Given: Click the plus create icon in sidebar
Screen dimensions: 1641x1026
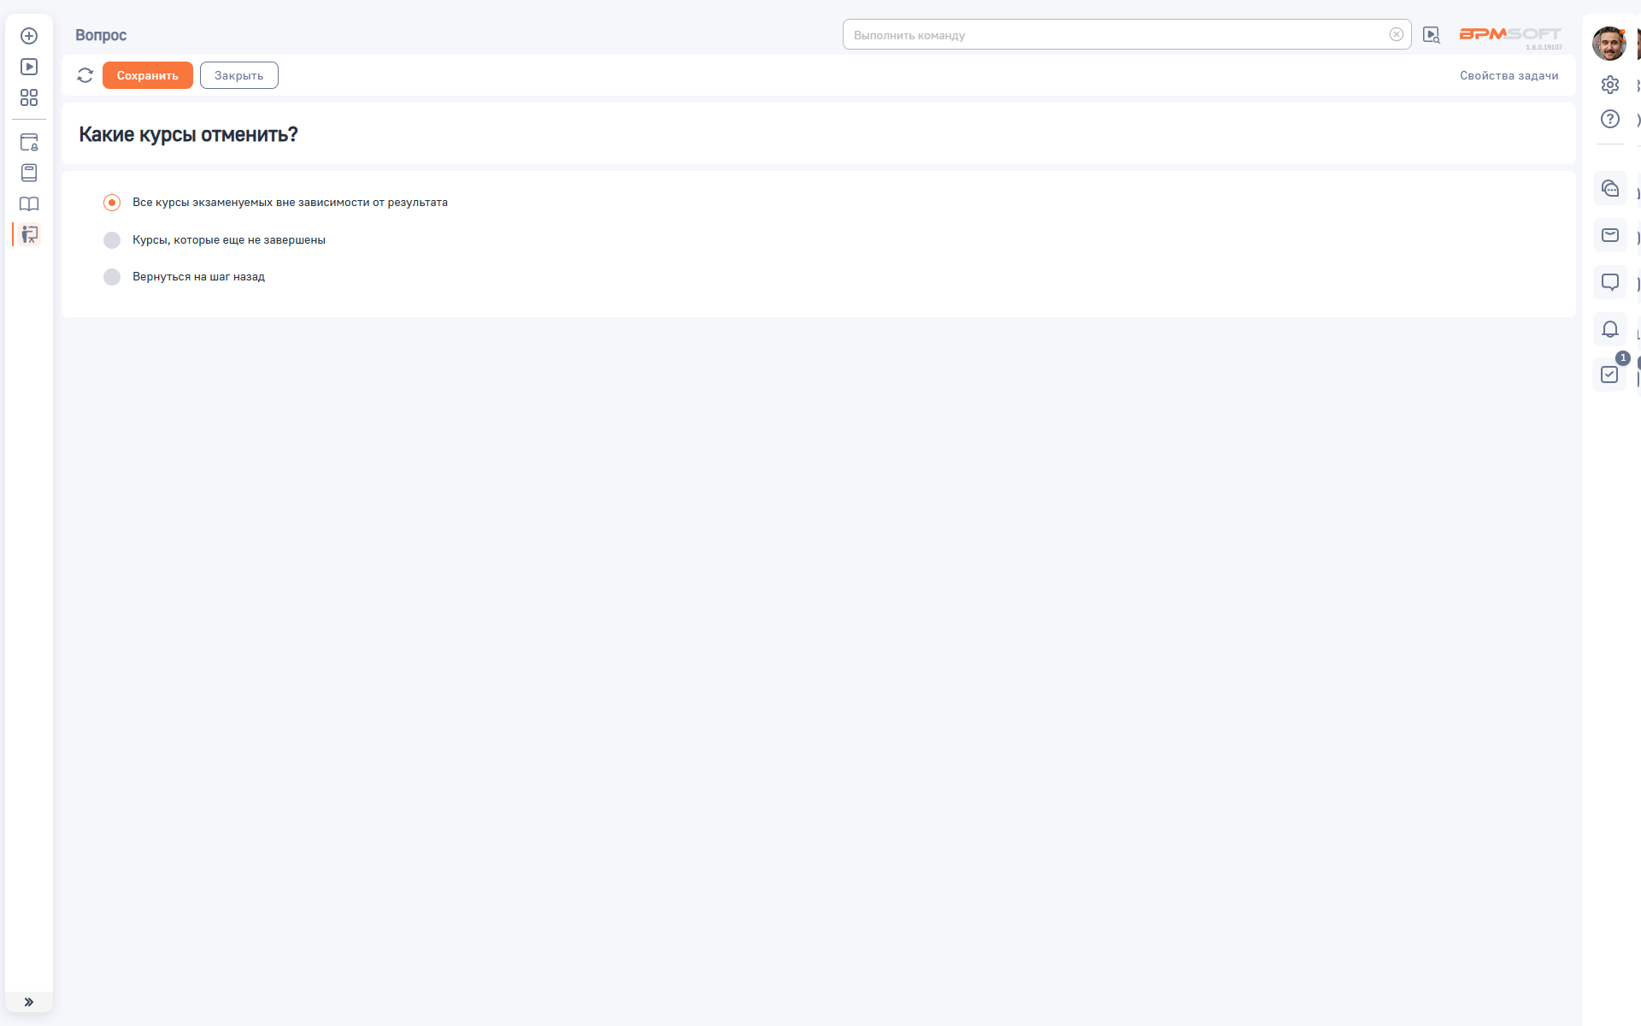Looking at the screenshot, I should tap(29, 36).
